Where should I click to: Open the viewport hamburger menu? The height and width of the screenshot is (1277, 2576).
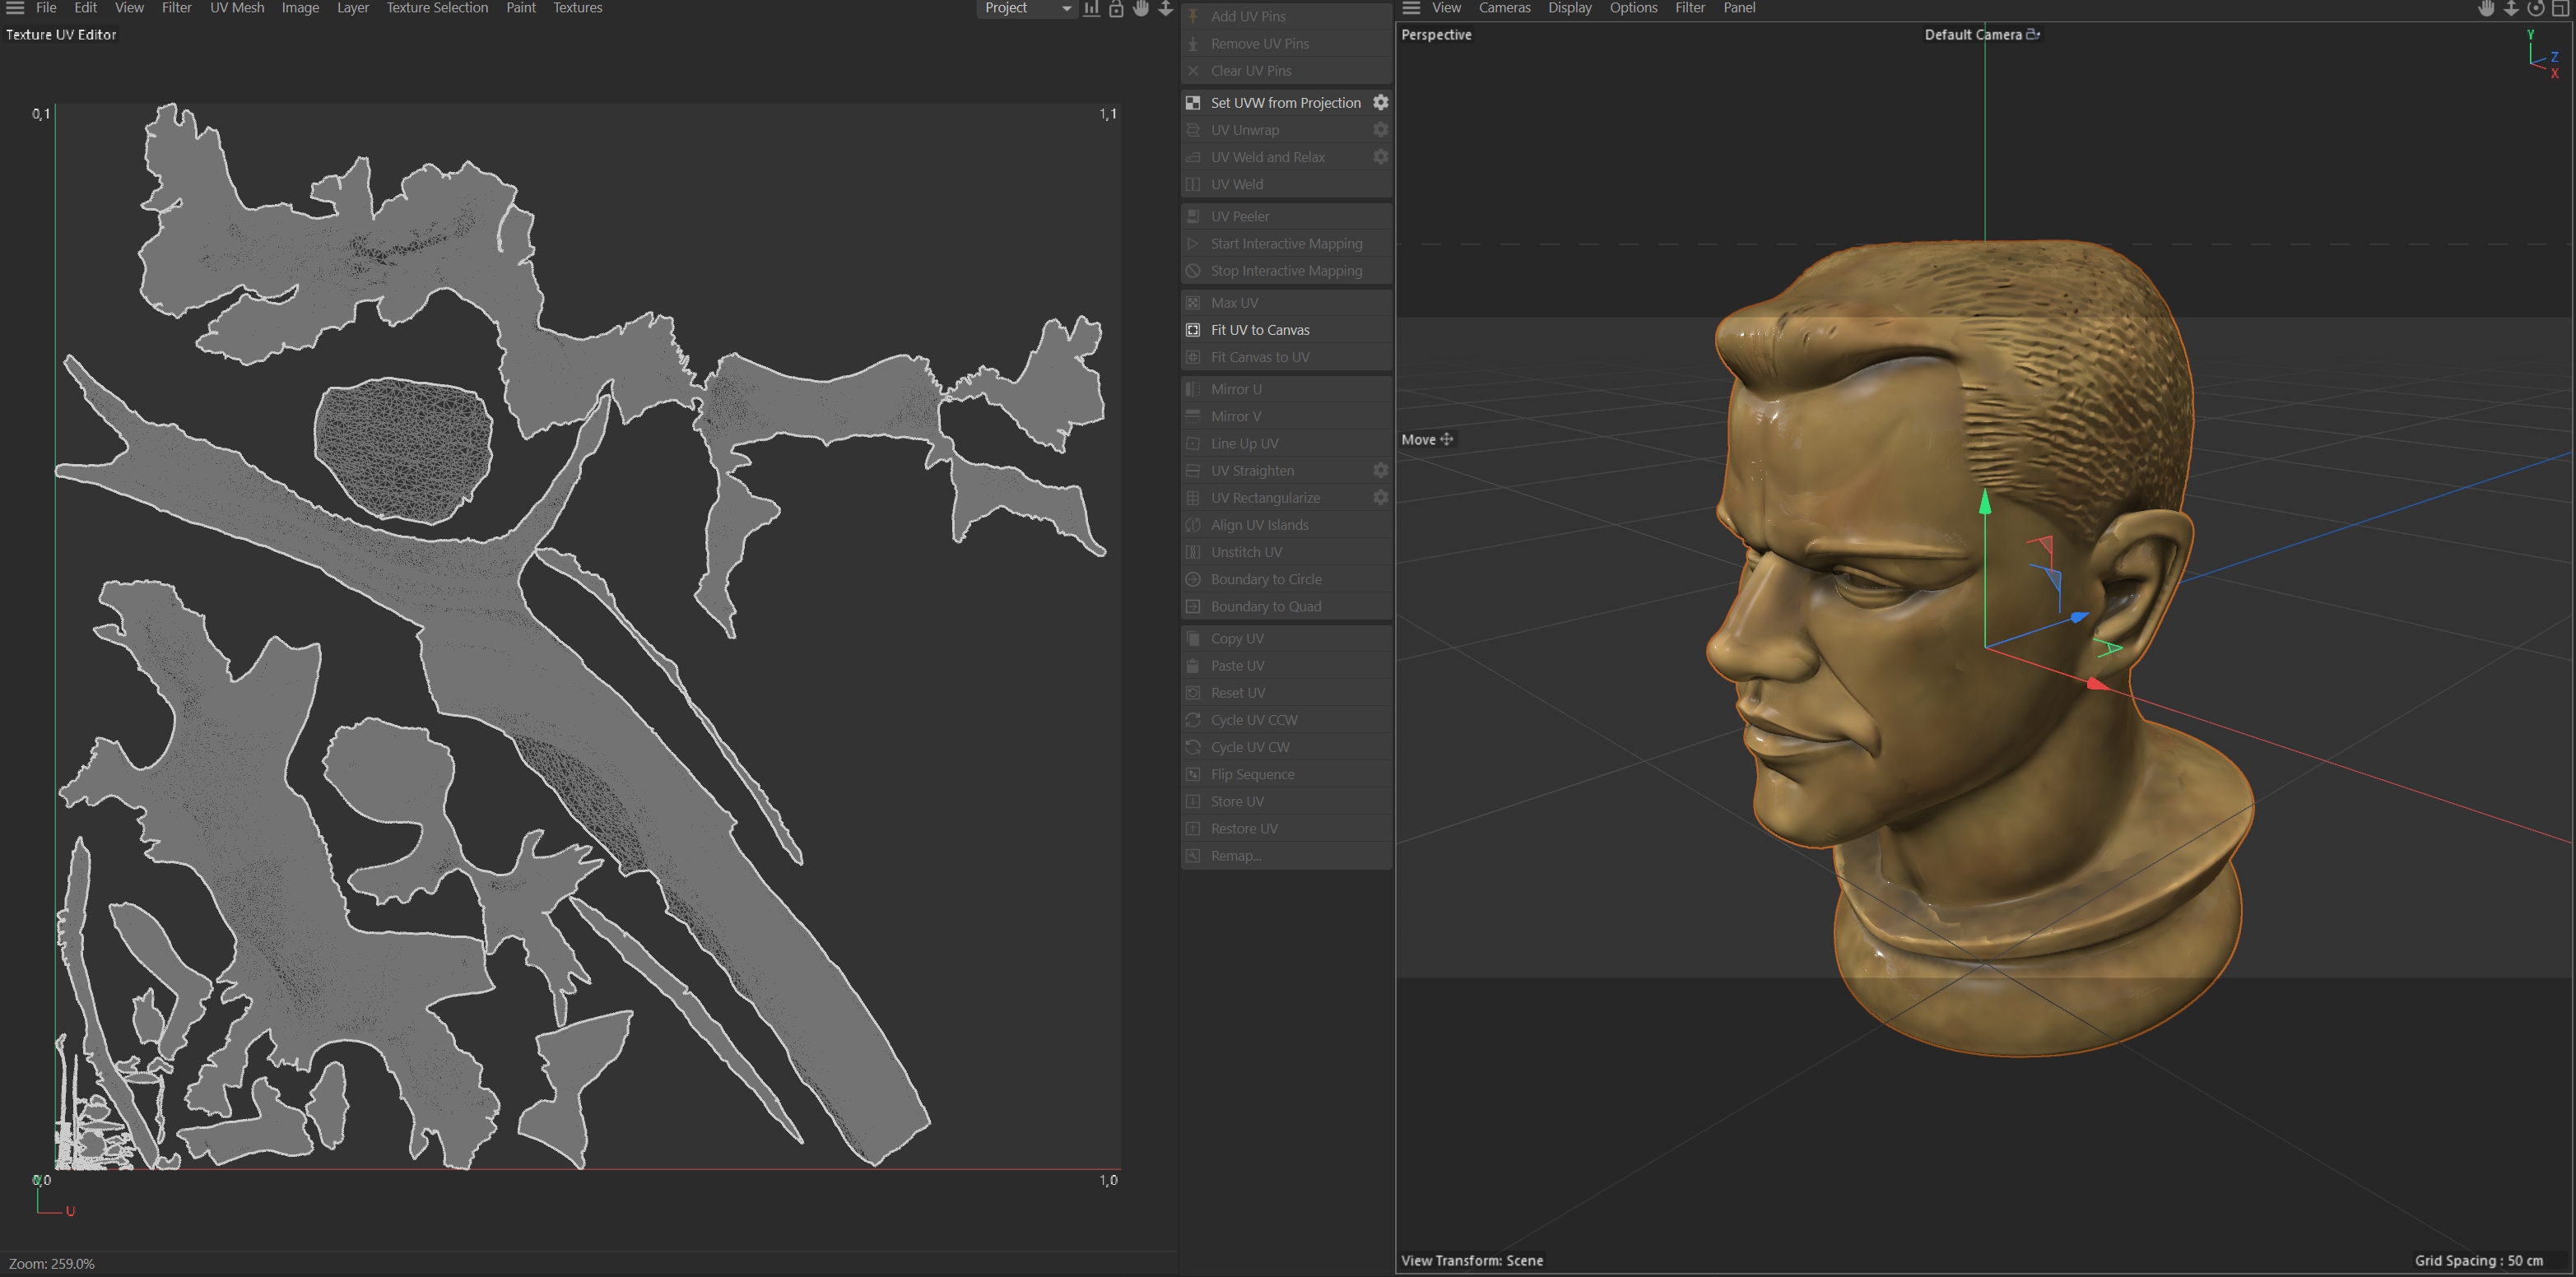tap(1411, 8)
